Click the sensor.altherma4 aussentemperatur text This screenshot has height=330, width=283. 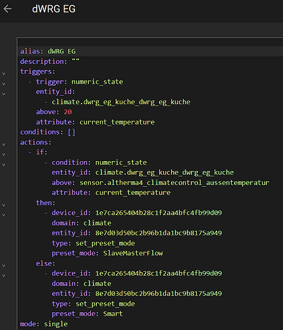174,183
